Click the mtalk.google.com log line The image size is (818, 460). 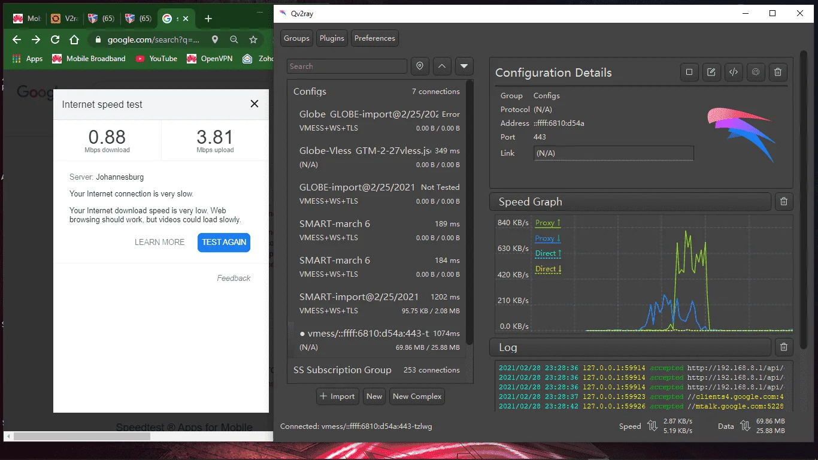641,406
